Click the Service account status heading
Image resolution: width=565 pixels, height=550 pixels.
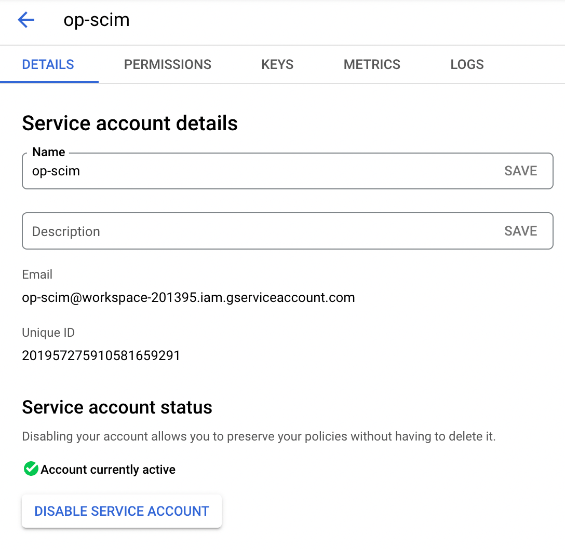[x=117, y=407]
